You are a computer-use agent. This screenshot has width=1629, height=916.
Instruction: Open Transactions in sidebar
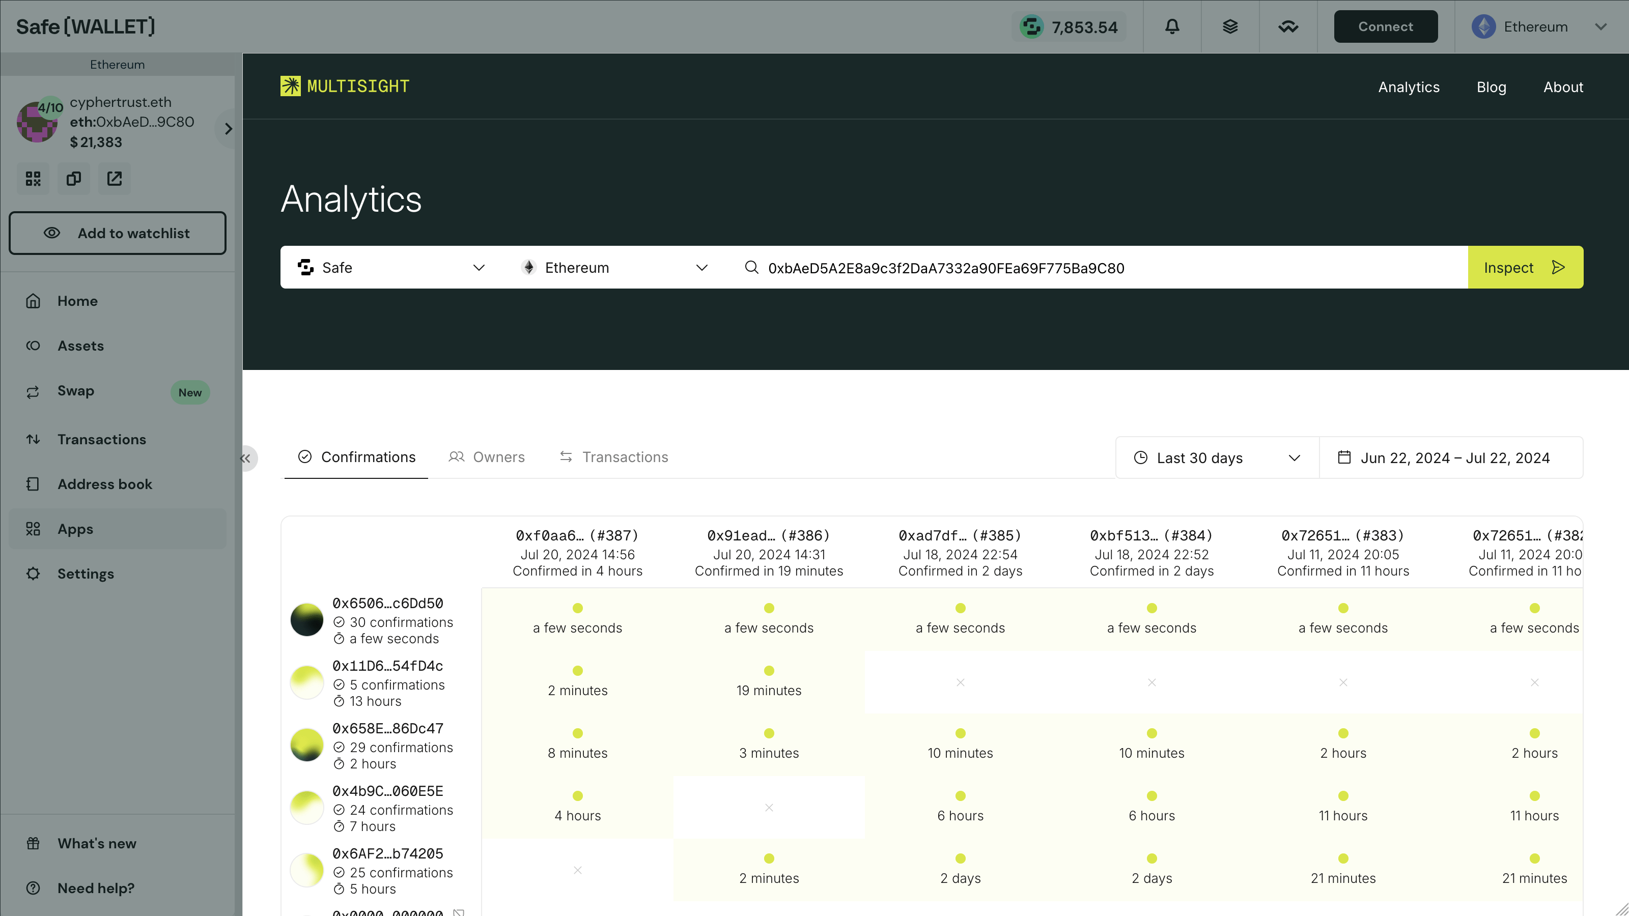(x=118, y=439)
